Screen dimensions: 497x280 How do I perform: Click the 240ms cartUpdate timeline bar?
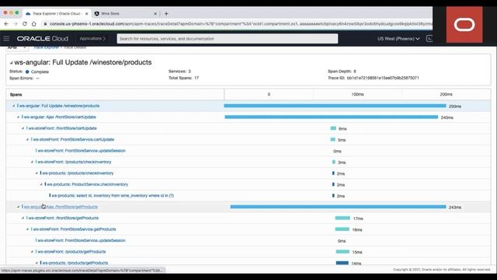[332, 117]
